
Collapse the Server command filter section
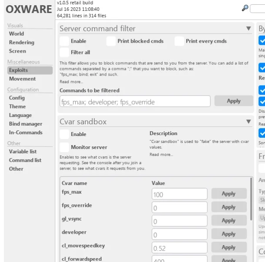coord(248,29)
